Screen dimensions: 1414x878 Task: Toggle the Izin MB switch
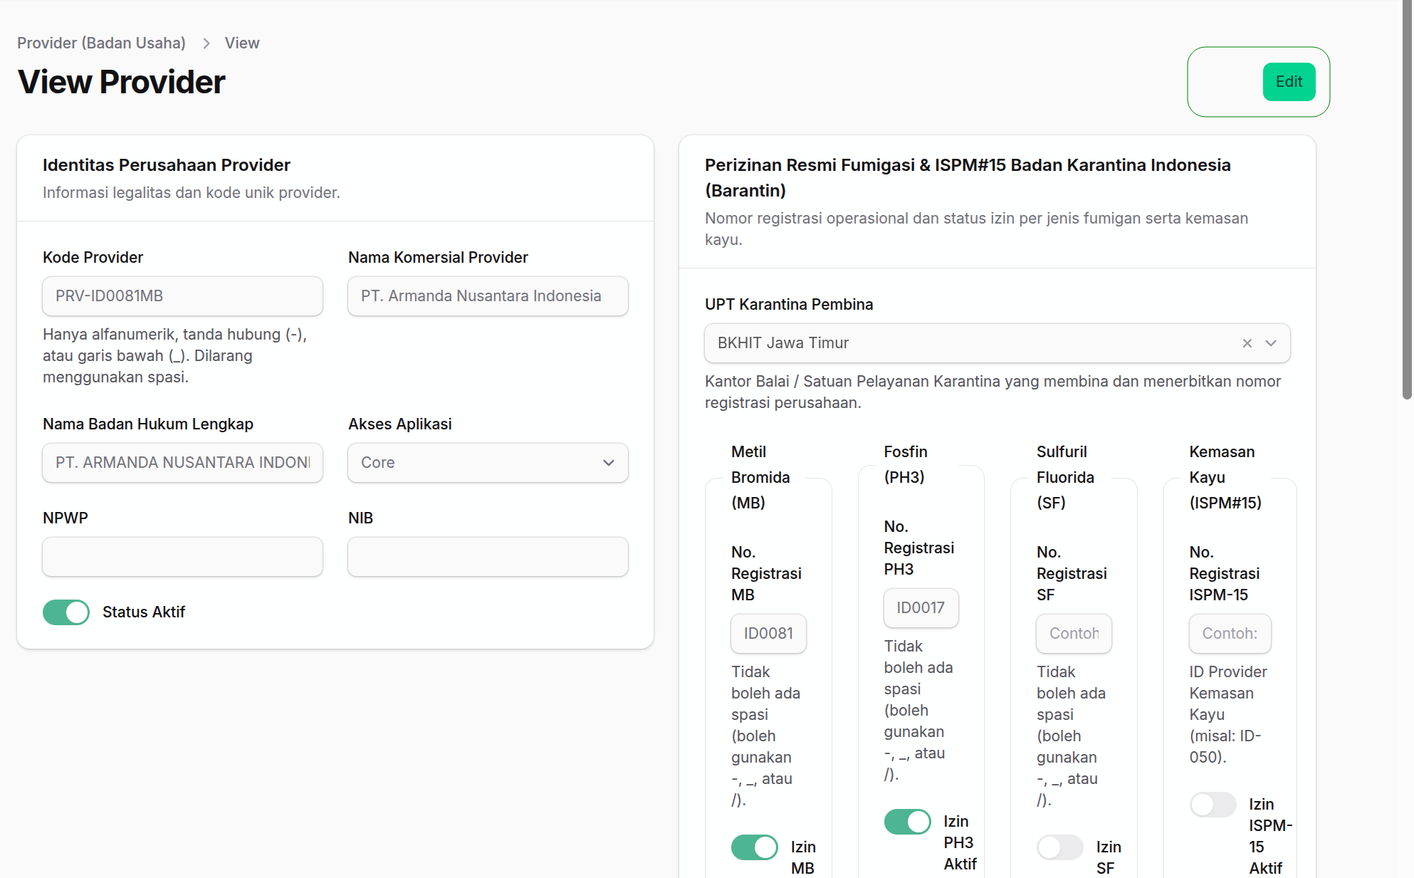pyautogui.click(x=755, y=847)
